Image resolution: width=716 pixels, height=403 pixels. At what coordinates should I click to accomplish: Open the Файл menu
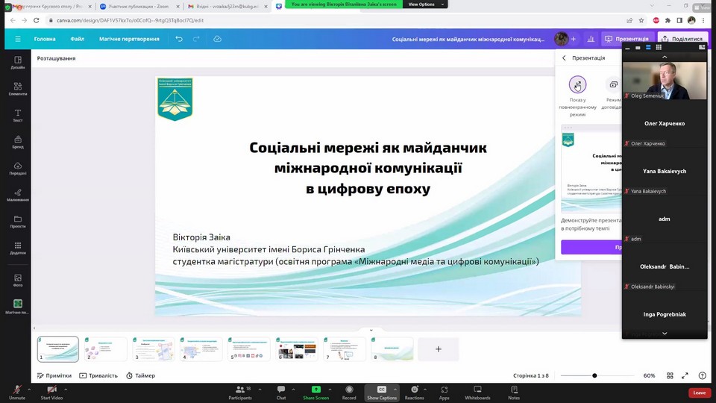(78, 39)
